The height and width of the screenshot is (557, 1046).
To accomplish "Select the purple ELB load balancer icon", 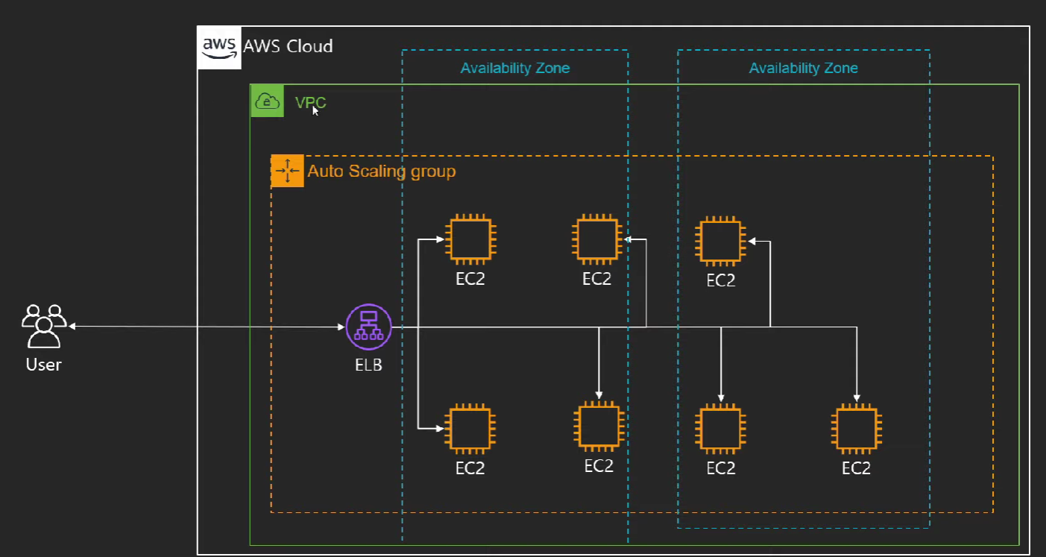I will 369,327.
